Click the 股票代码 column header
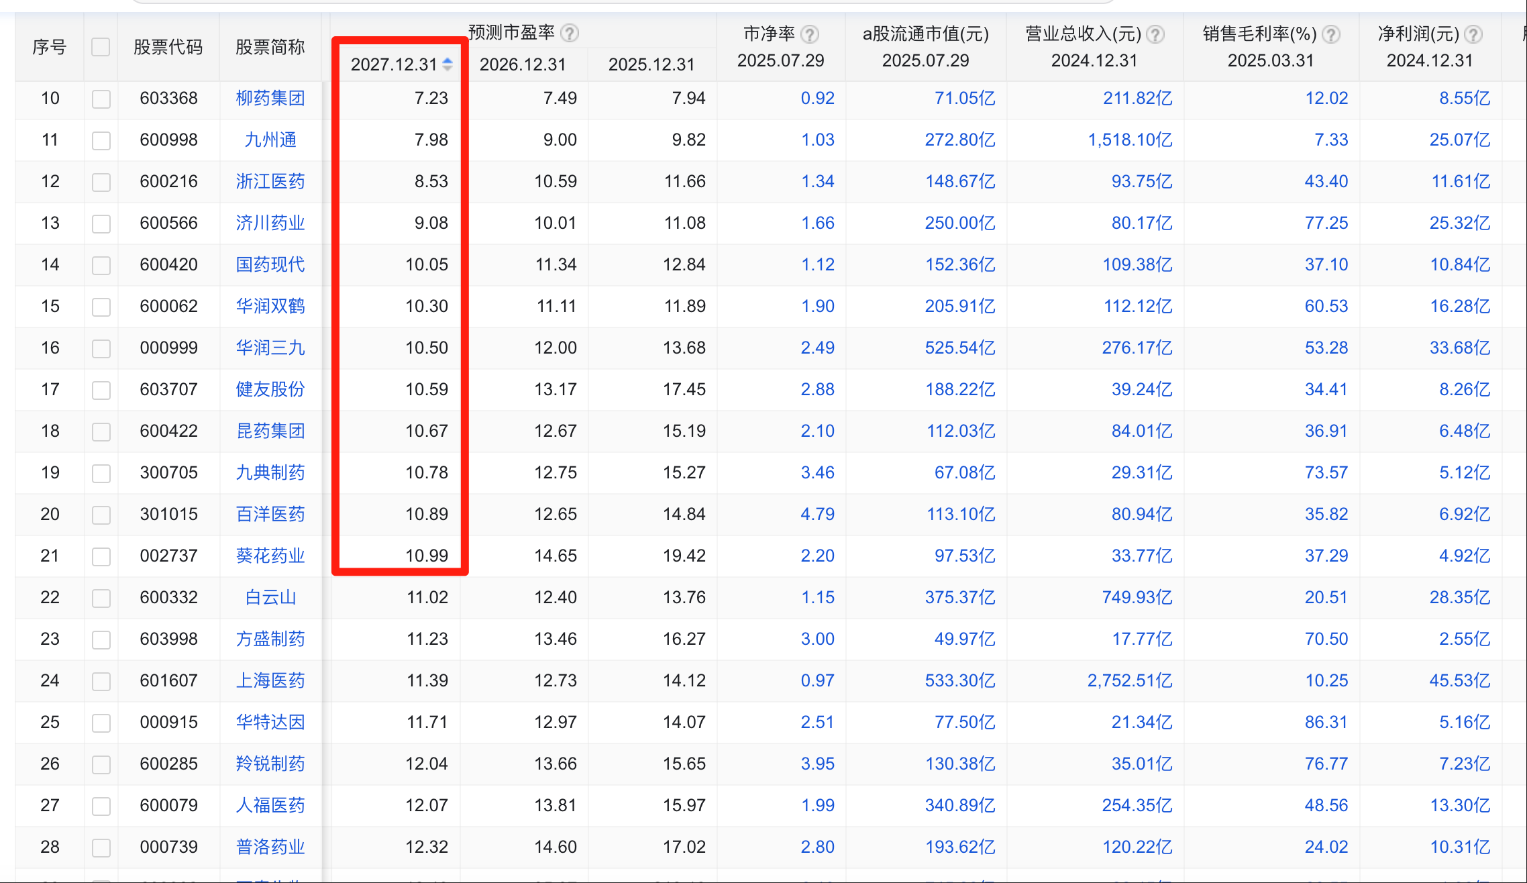The image size is (1527, 883). (168, 47)
